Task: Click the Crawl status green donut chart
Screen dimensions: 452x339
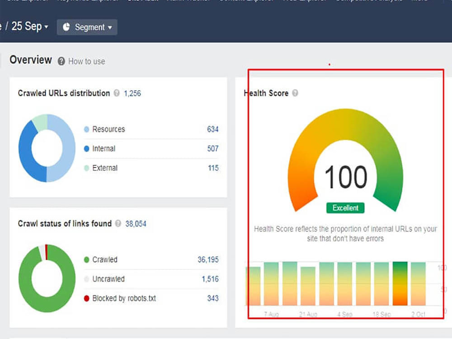Action: (x=47, y=278)
